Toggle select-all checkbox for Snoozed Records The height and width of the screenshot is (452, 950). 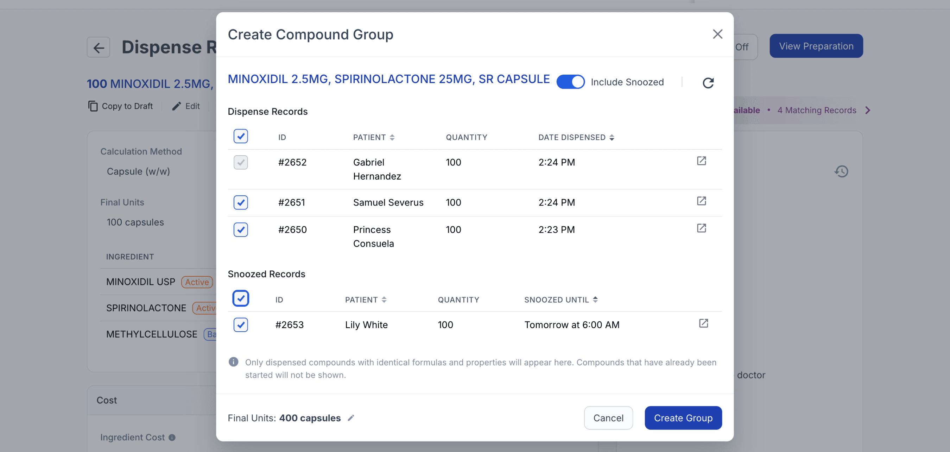point(240,298)
